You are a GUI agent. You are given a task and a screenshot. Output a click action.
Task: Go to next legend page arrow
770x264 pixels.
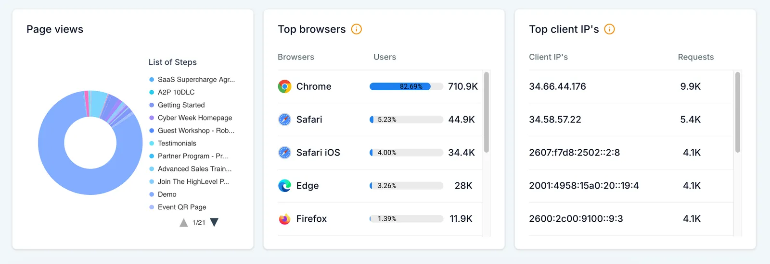(x=215, y=222)
